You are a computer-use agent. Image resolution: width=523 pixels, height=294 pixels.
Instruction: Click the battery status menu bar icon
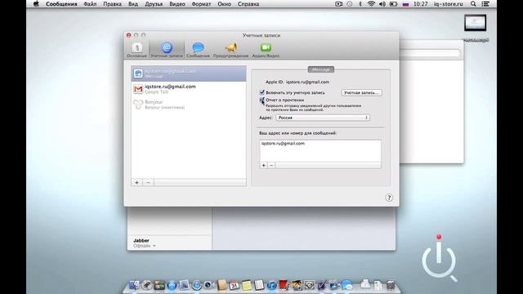click(x=394, y=4)
